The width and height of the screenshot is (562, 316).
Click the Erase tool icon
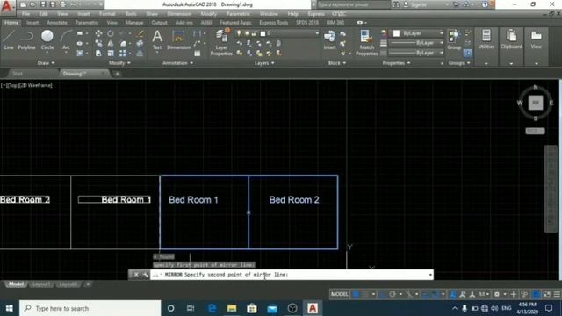tap(140, 33)
